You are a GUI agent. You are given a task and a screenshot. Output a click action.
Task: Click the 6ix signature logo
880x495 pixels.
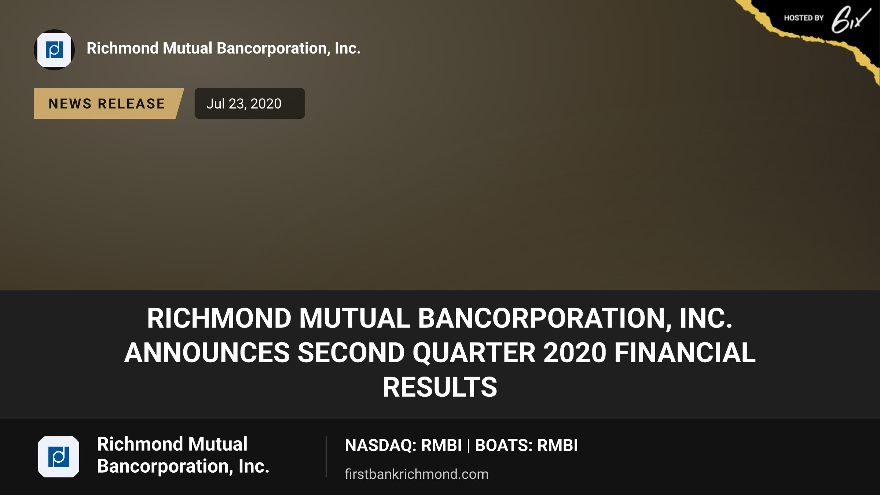[851, 19]
